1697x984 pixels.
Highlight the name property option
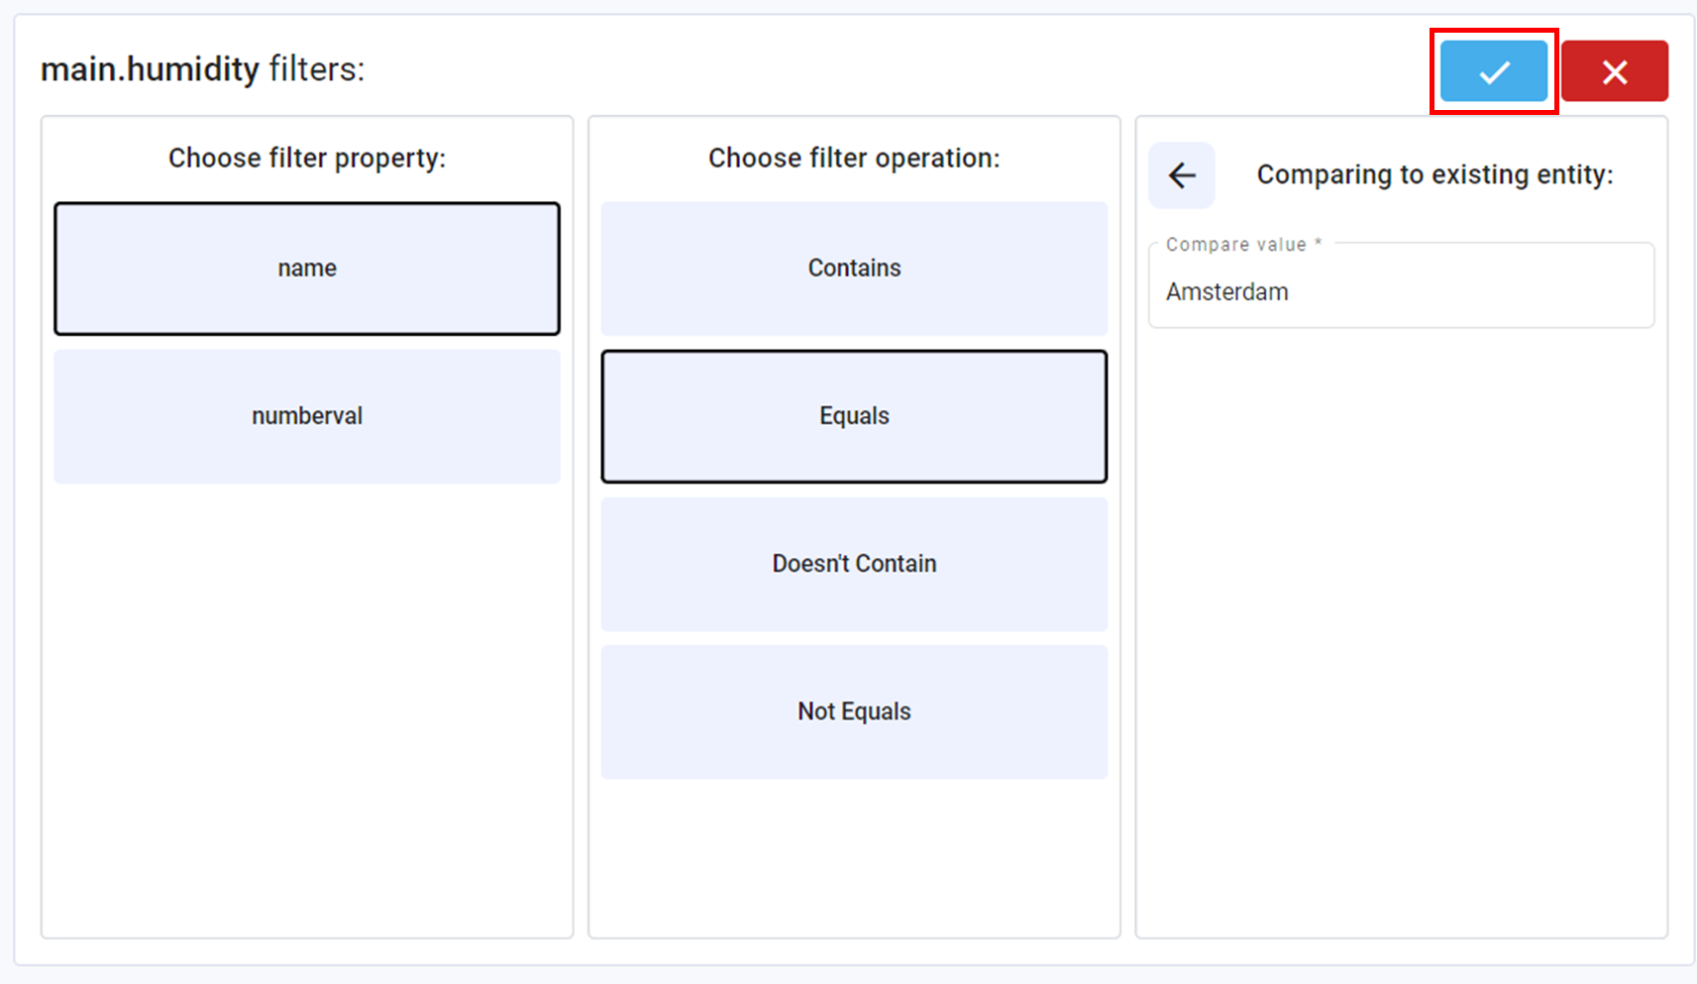(x=306, y=268)
